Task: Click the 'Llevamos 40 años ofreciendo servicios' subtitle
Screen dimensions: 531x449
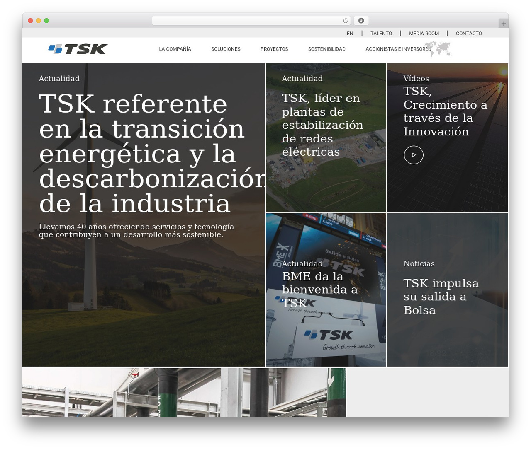Action: (136, 231)
